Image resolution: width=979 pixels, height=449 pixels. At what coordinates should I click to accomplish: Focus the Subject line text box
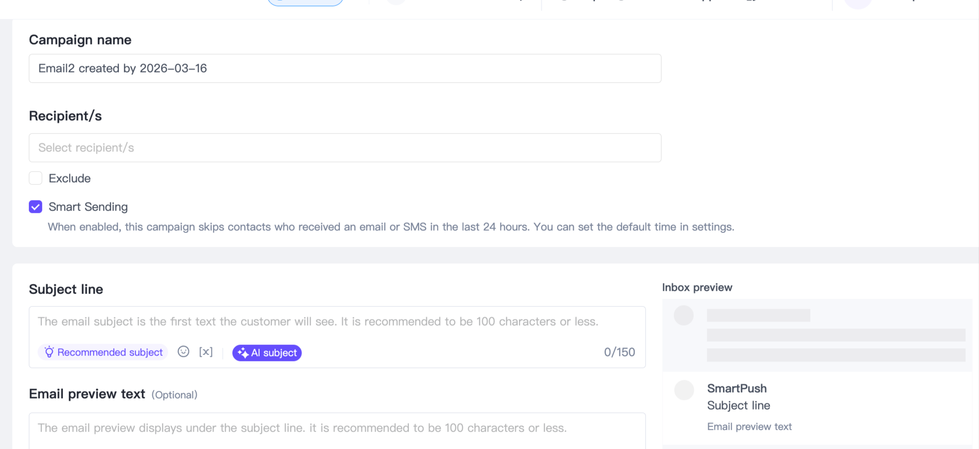[x=337, y=322]
